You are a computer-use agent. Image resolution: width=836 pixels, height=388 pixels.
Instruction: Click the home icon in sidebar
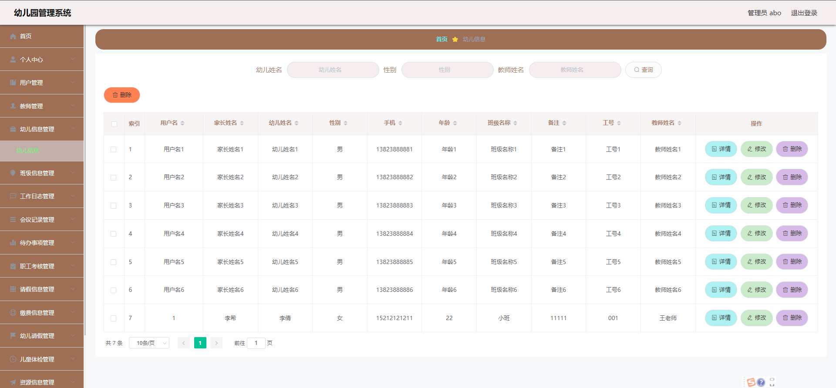(x=13, y=37)
